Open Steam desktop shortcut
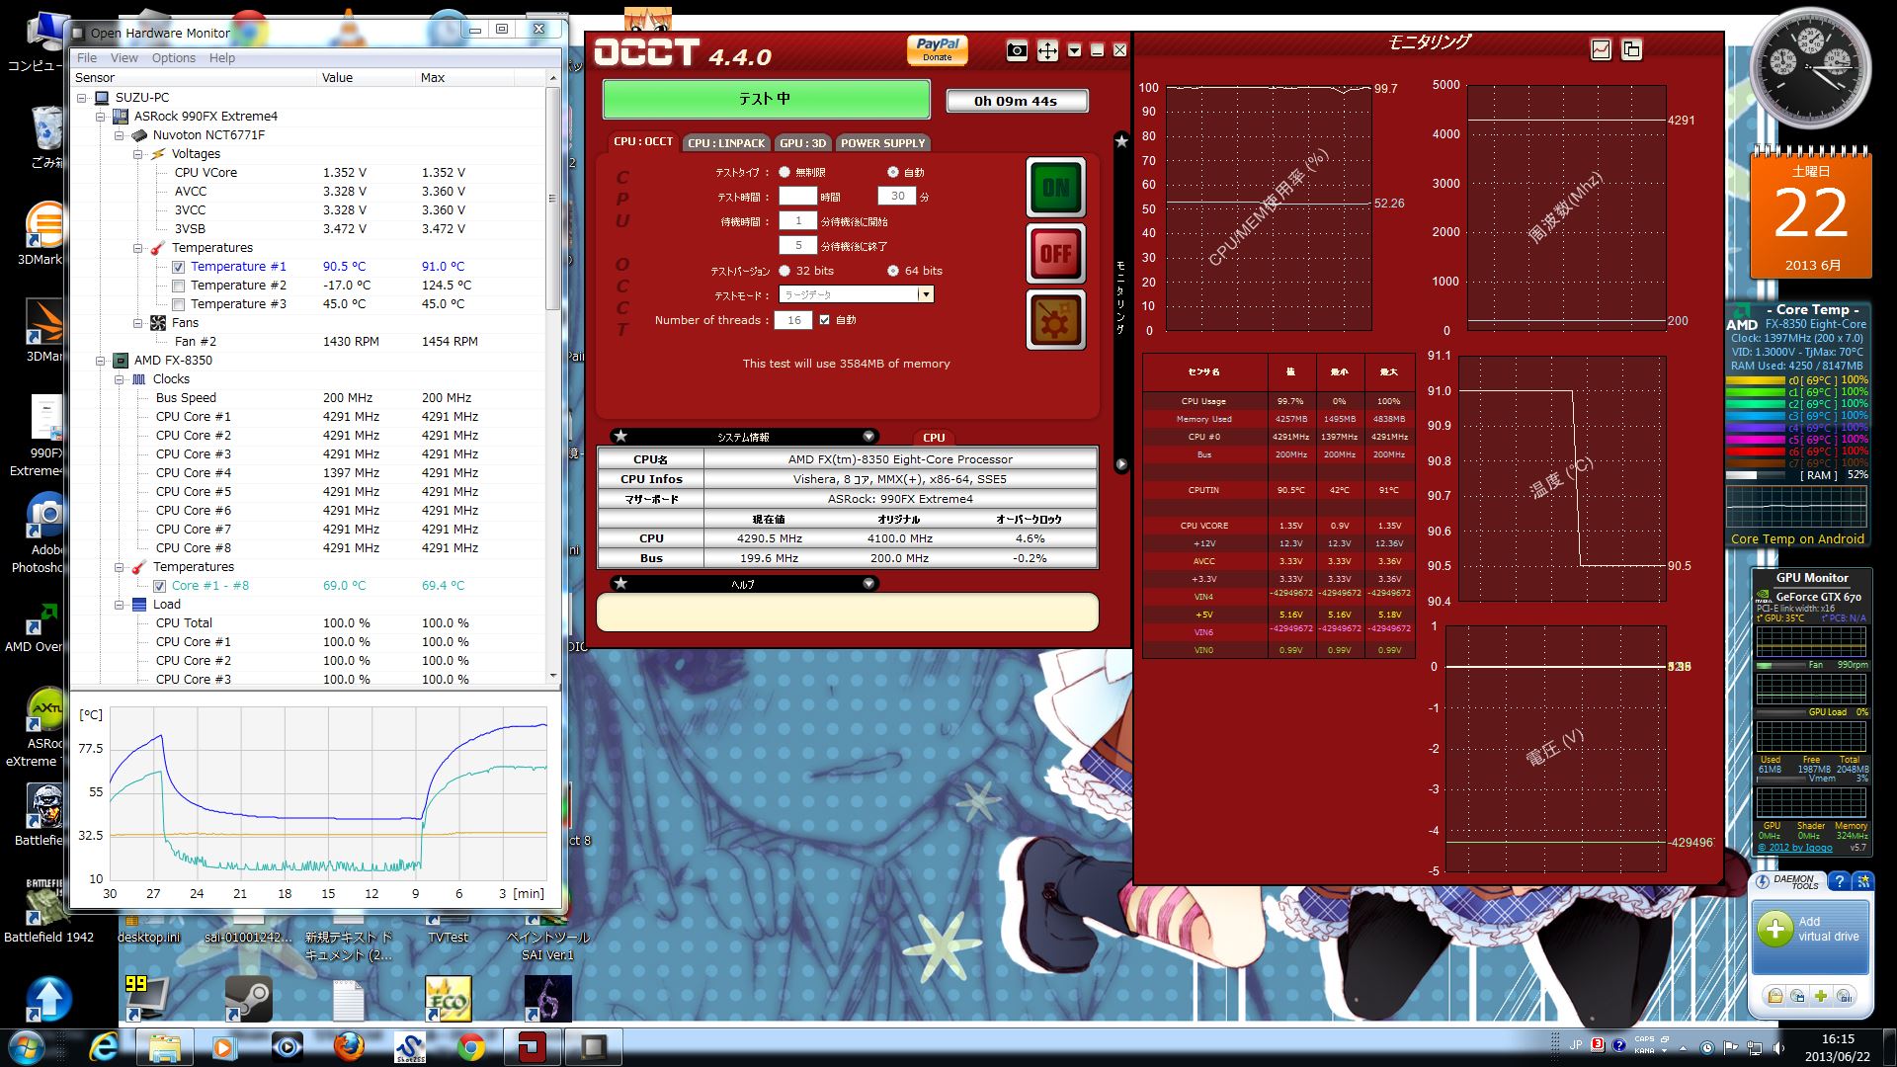 [249, 998]
